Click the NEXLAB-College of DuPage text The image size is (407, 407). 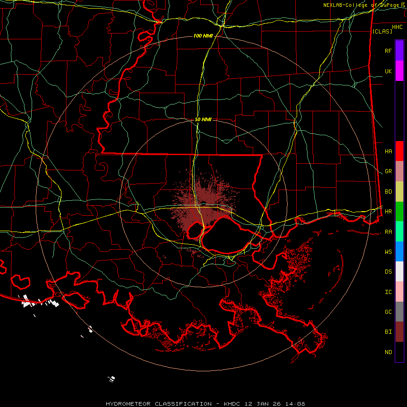pyautogui.click(x=362, y=5)
